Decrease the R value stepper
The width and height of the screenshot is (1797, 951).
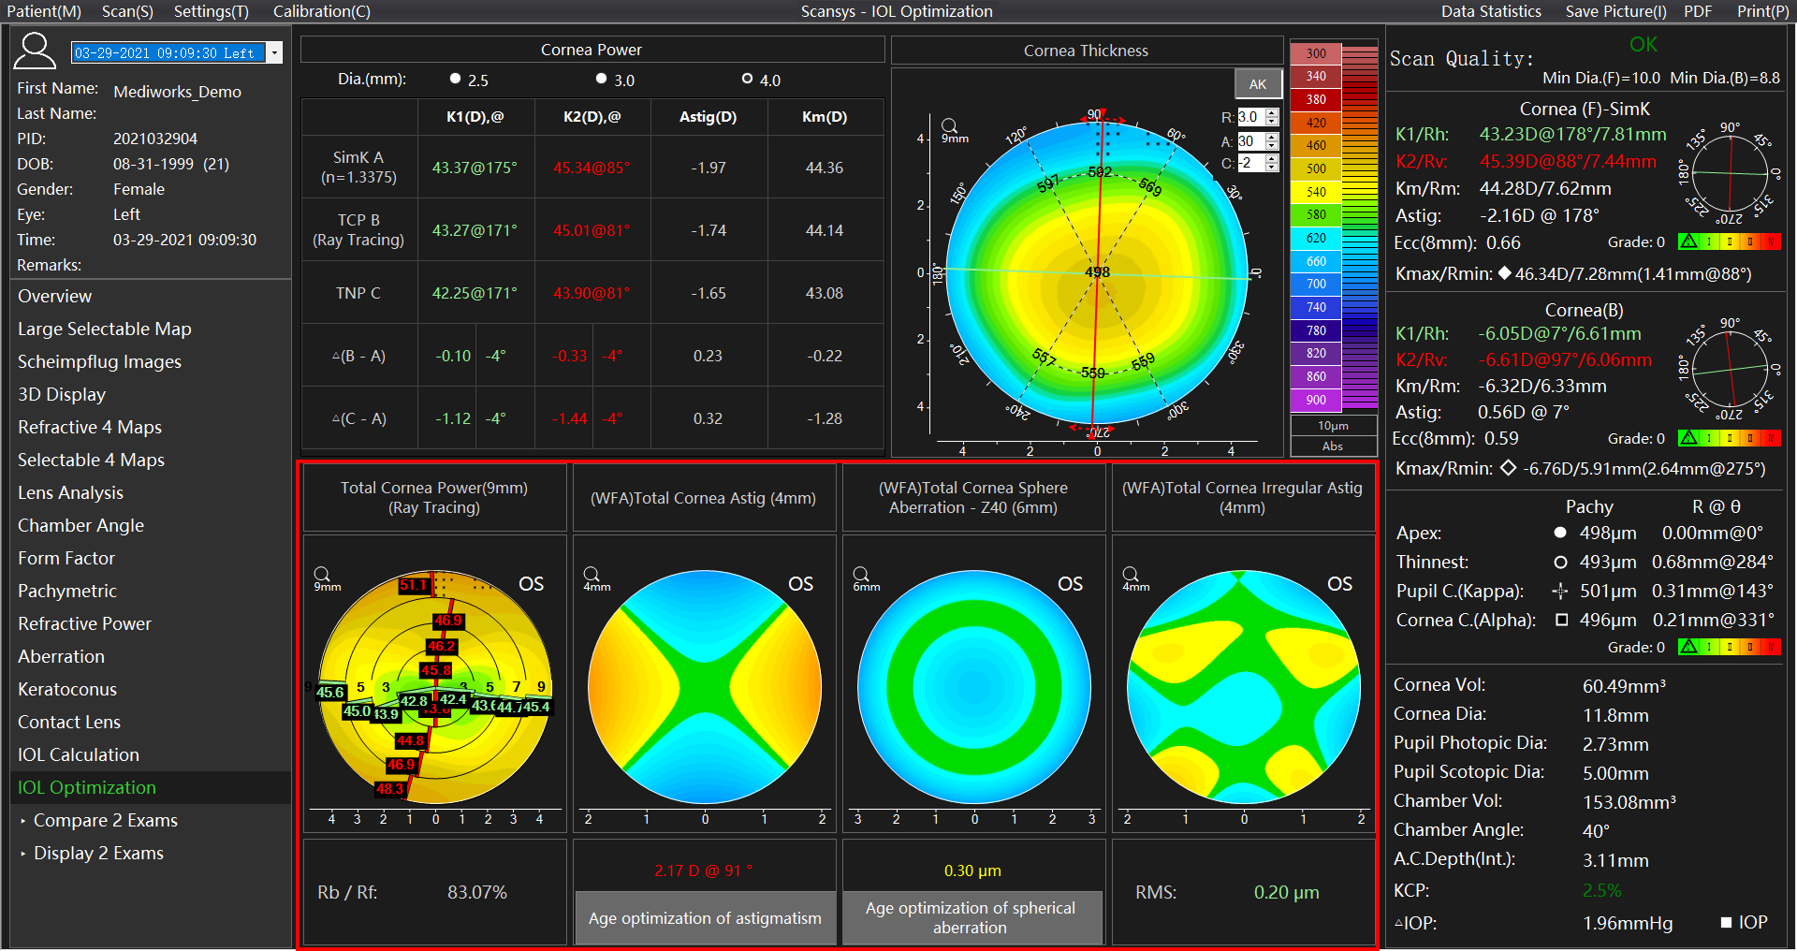[x=1271, y=122]
